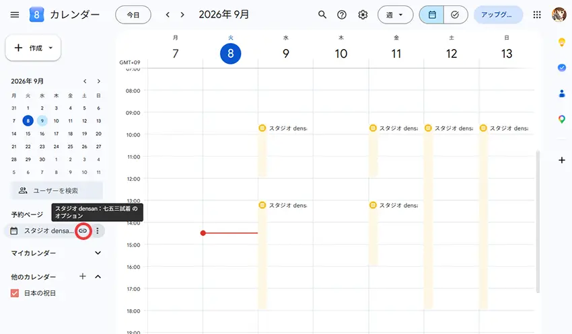The height and width of the screenshot is (334, 572).
Task: Click the 今日 button
Action: click(133, 15)
